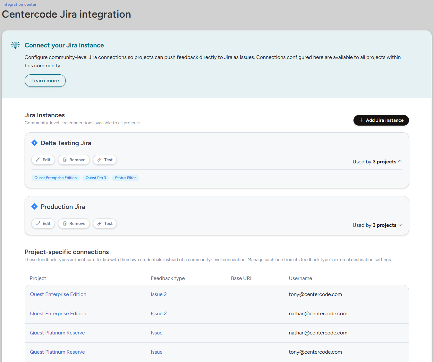Test the Production Jira connection
This screenshot has width=434, height=362.
(105, 224)
